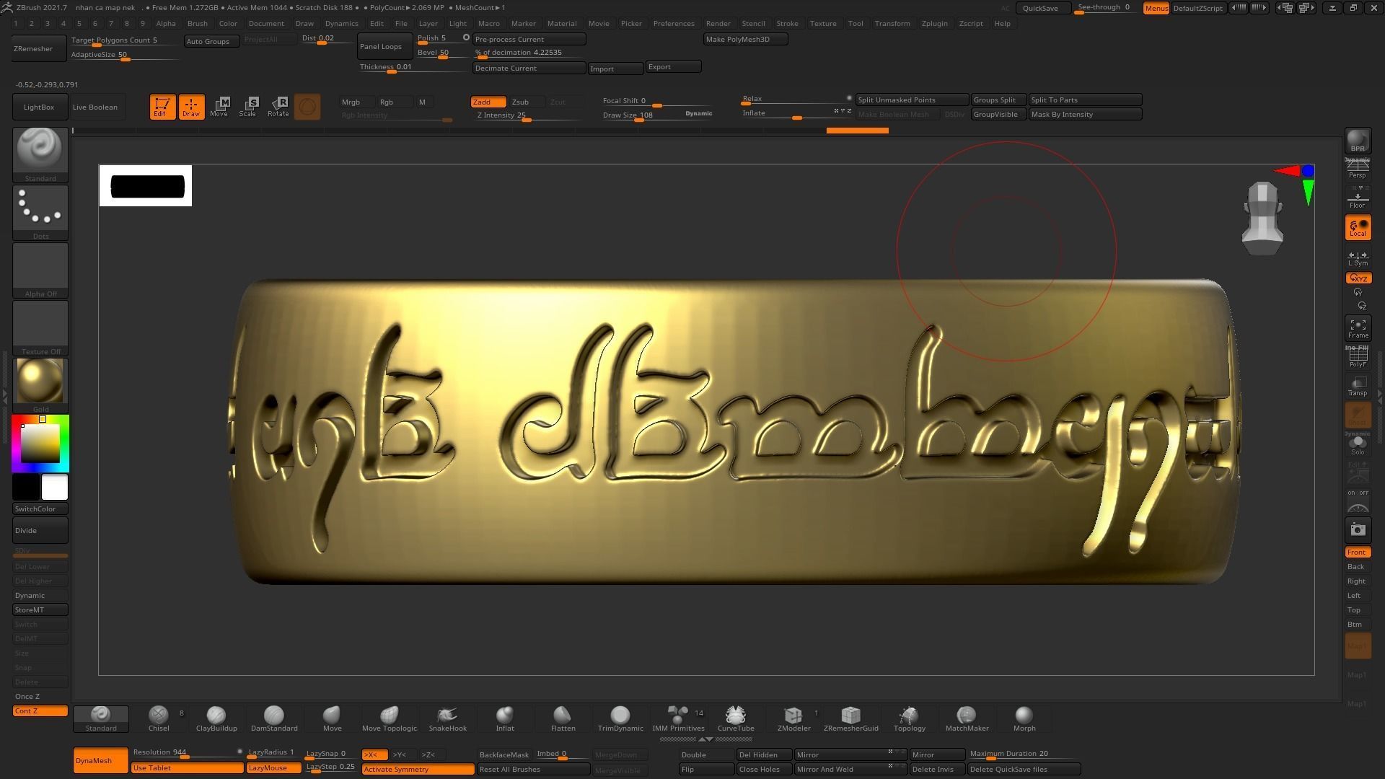Image resolution: width=1385 pixels, height=779 pixels.
Task: Open the Gold material picker
Action: click(40, 382)
